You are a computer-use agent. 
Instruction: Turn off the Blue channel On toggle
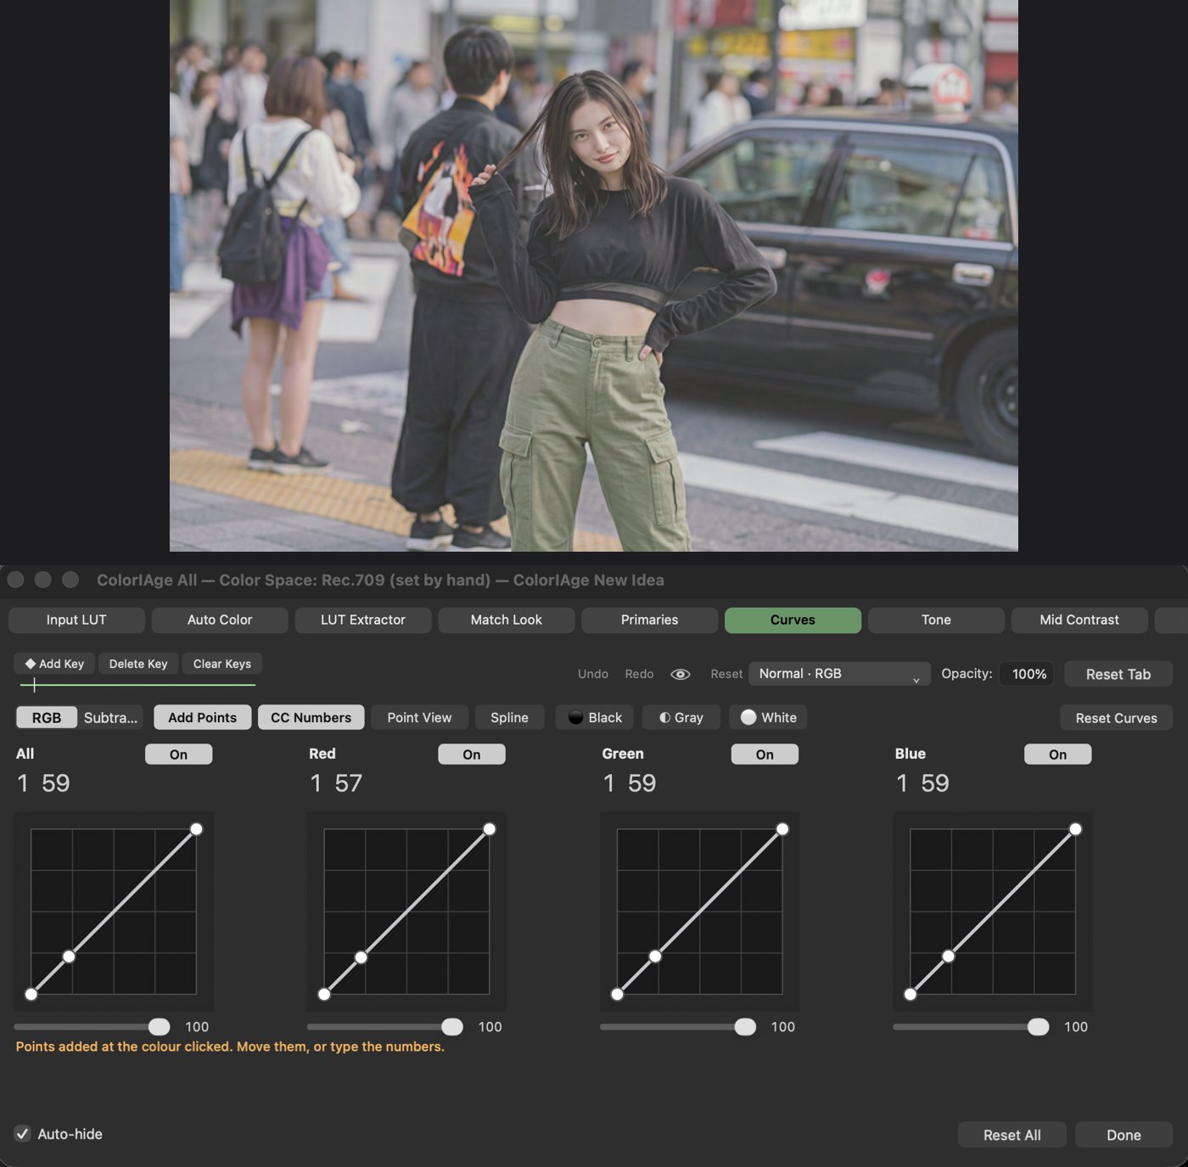[1058, 755]
